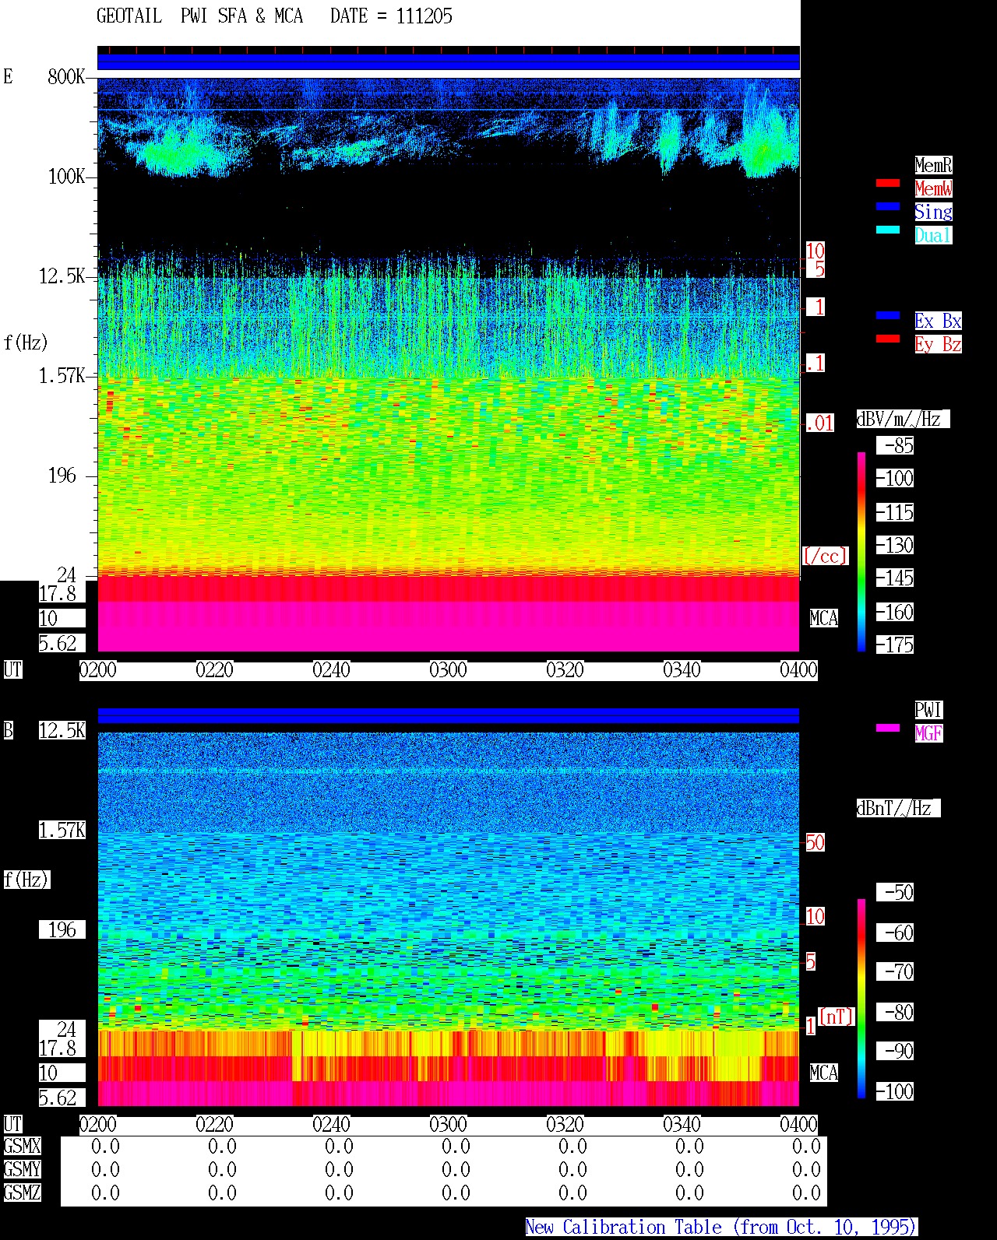
Task: Click the dBnT/√Hz color scale bar
Action: pyautogui.click(x=861, y=999)
